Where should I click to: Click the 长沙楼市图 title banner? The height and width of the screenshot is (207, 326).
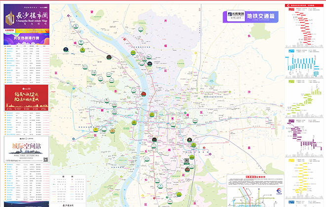point(26,16)
